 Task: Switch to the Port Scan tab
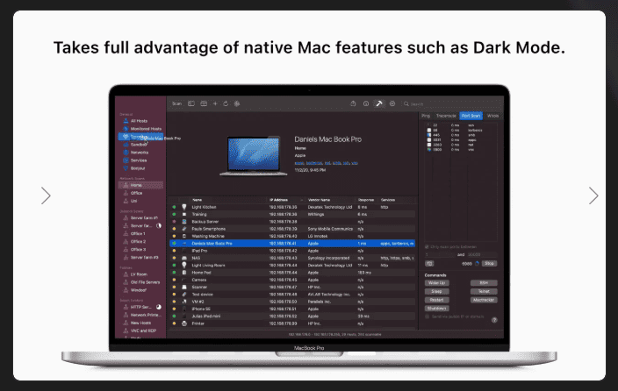coord(471,116)
